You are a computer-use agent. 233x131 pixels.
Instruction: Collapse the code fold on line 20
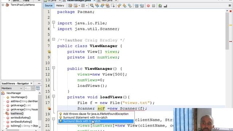54,119
